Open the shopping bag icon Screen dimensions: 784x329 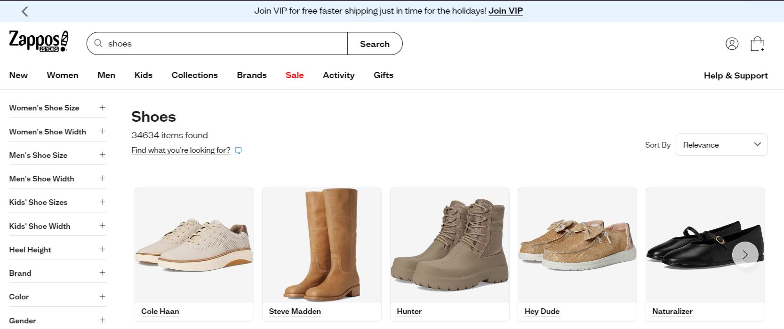[x=757, y=44]
